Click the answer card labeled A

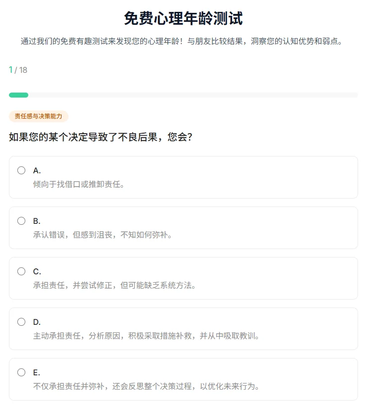coord(183,177)
